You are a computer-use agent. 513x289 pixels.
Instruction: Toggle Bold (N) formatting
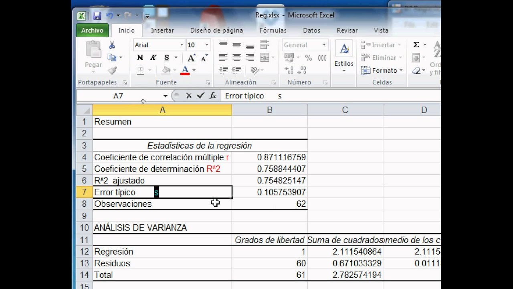pyautogui.click(x=140, y=58)
